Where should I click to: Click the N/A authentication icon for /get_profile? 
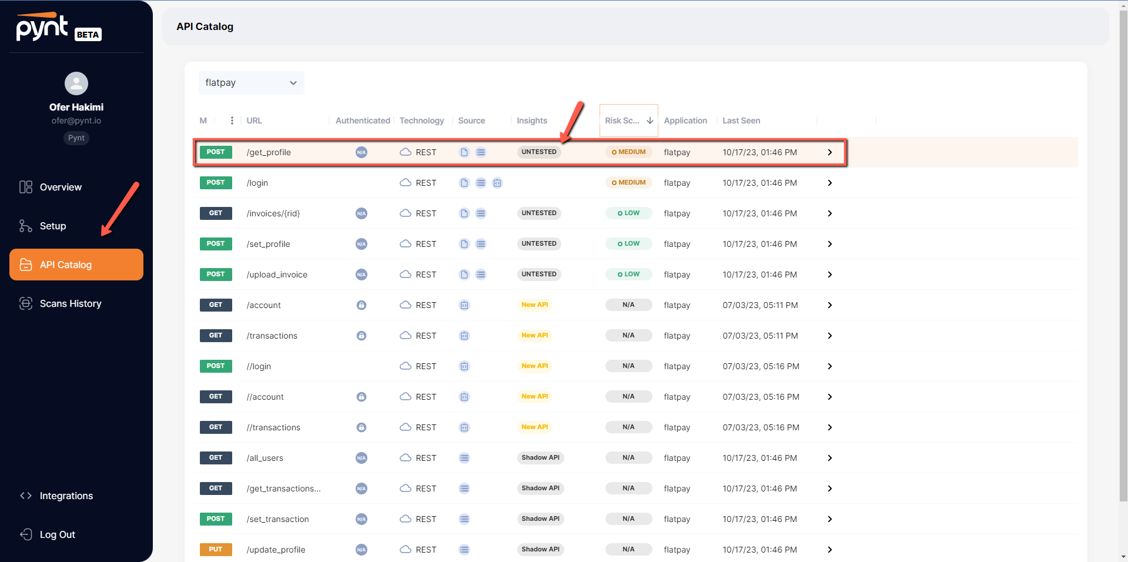point(362,152)
